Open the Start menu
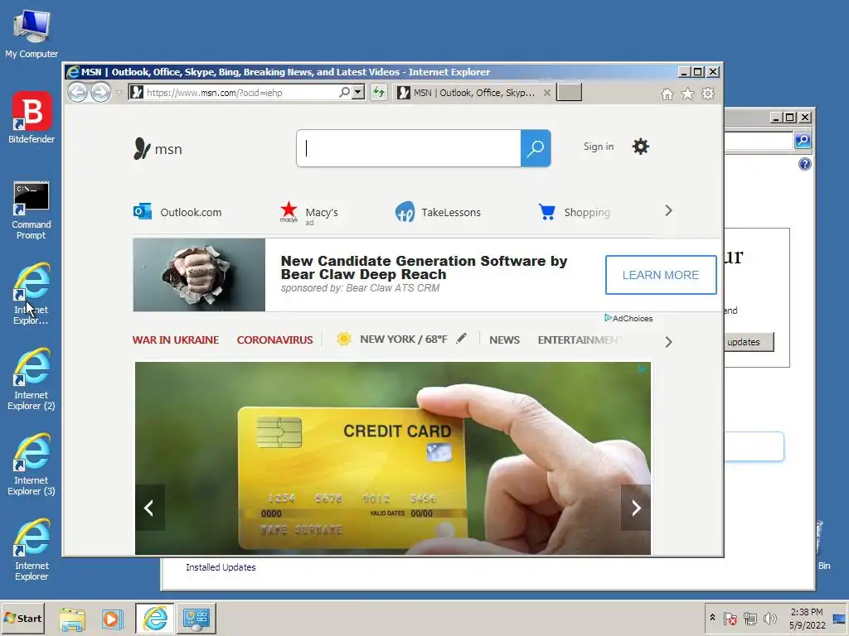This screenshot has width=849, height=636. (22, 618)
